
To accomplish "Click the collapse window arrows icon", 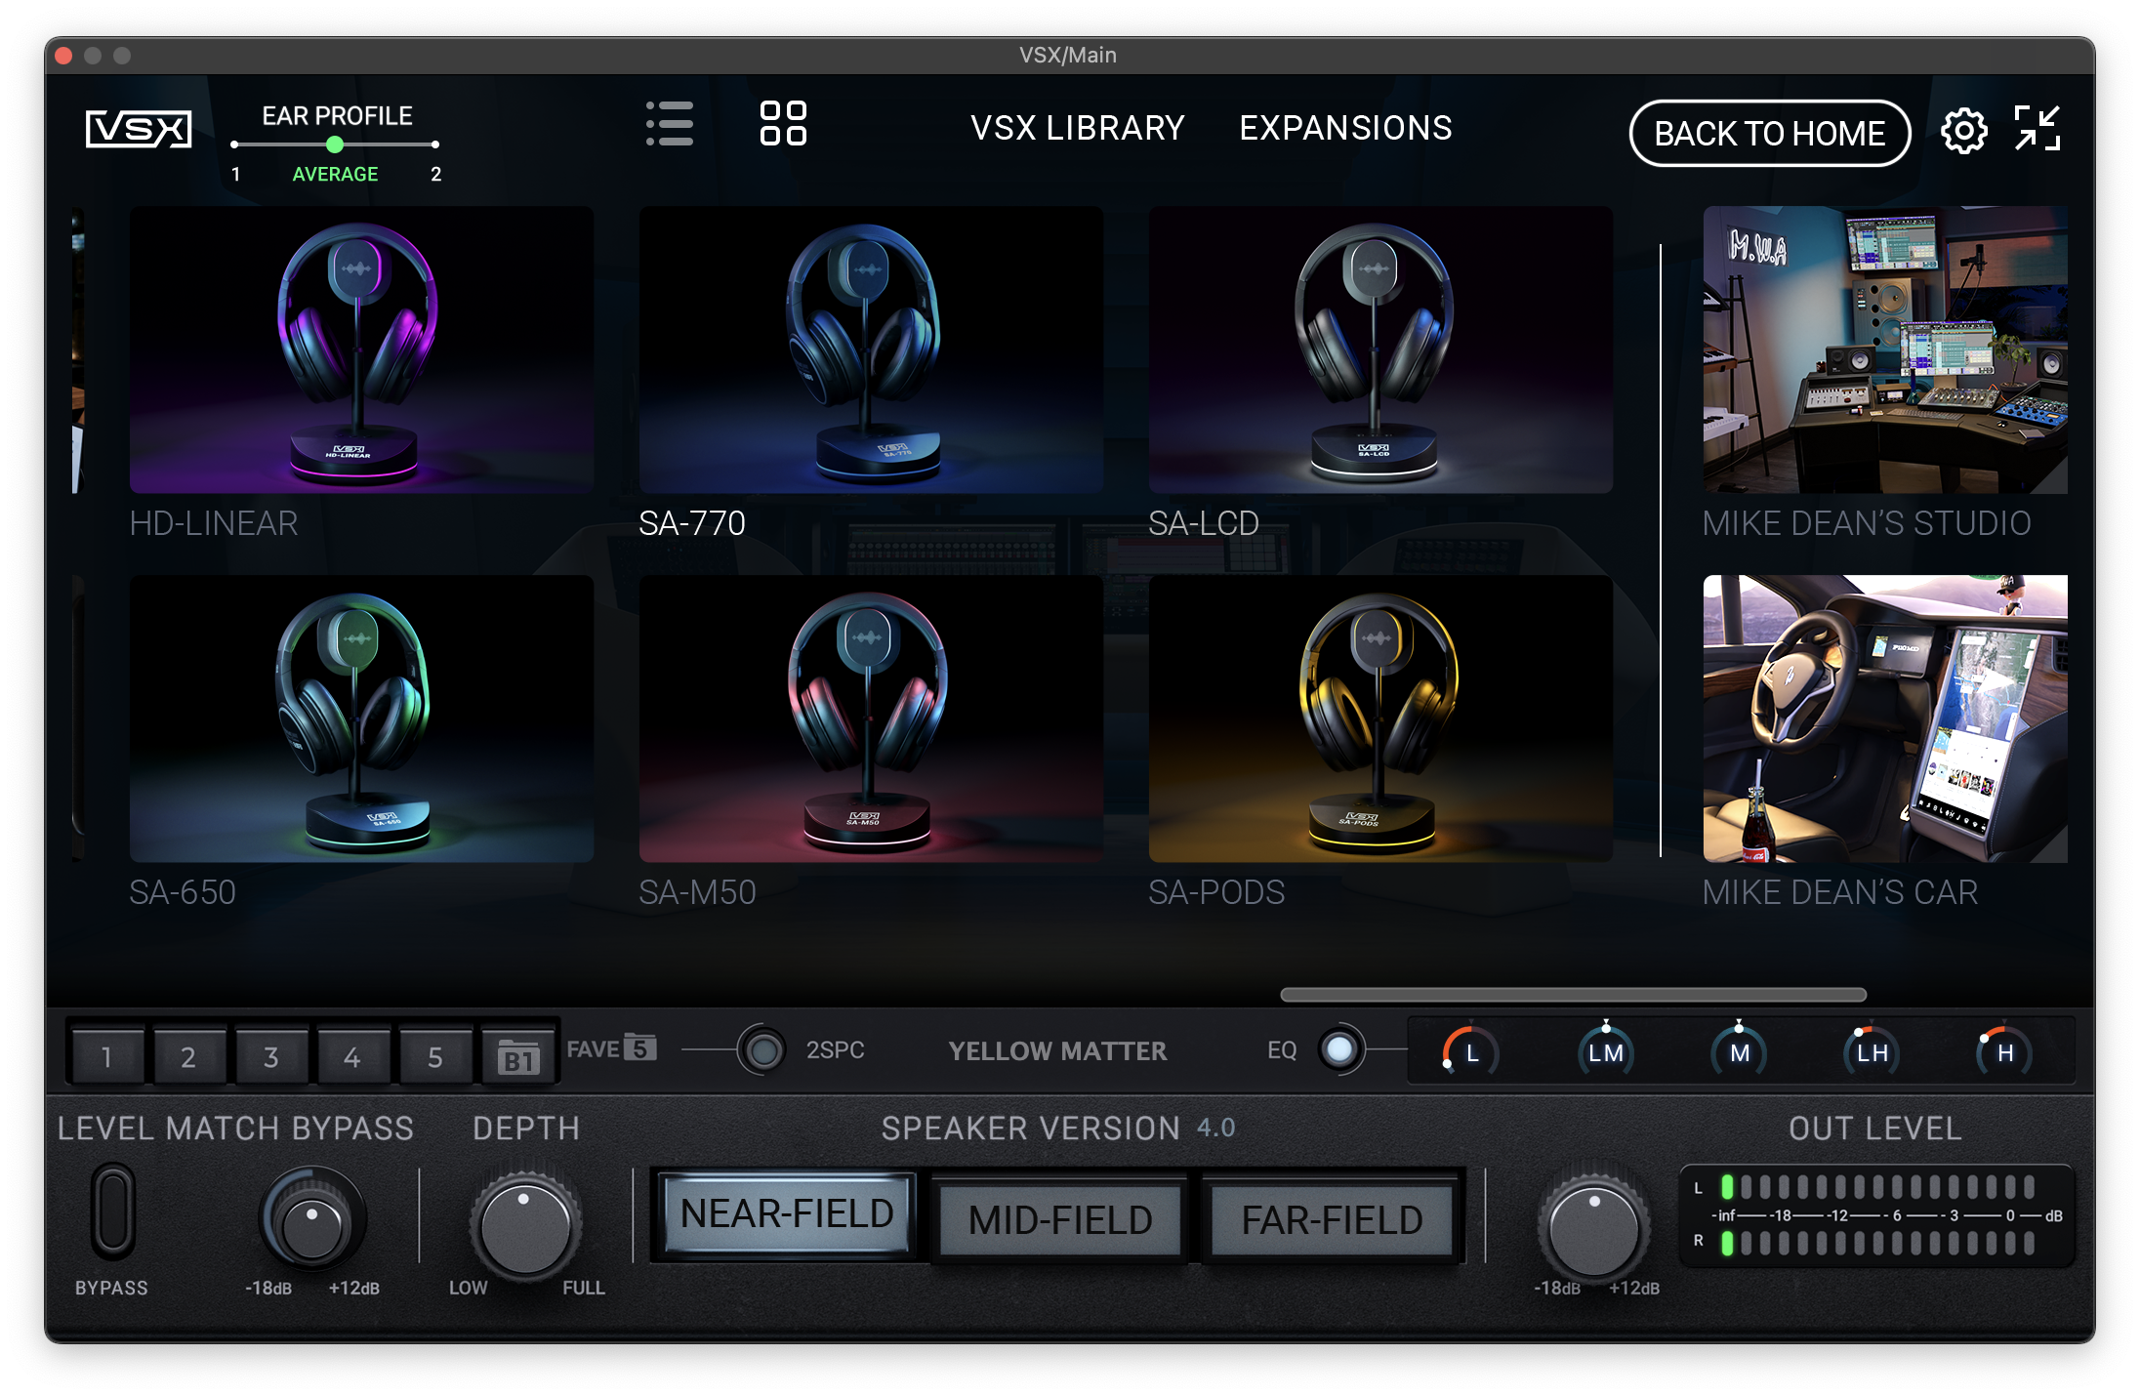I will 2037,129.
